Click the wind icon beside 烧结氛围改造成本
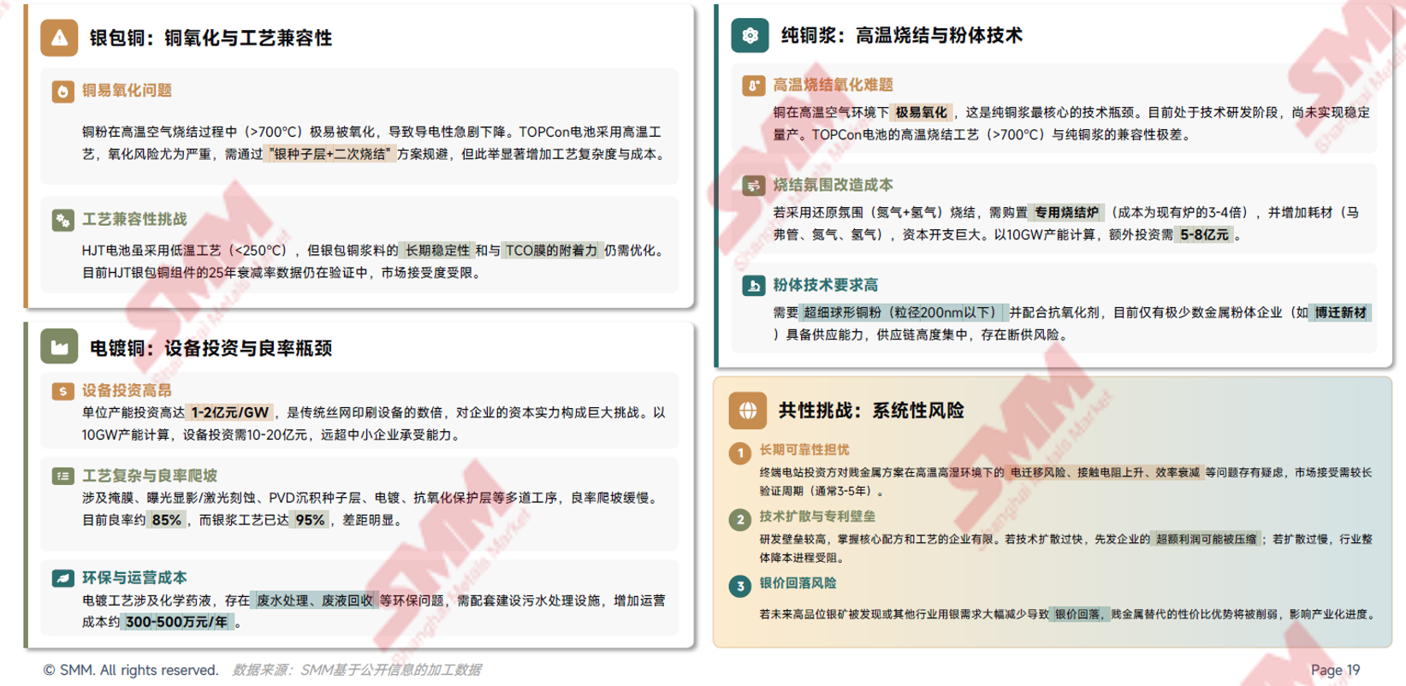The width and height of the screenshot is (1406, 686). pos(753,186)
